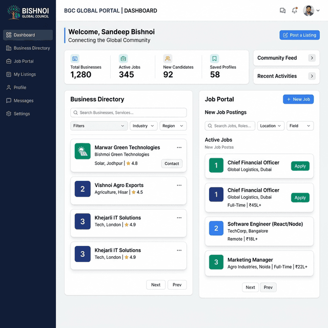
Task: Click the New Candidates count 92
Action: coord(168,74)
